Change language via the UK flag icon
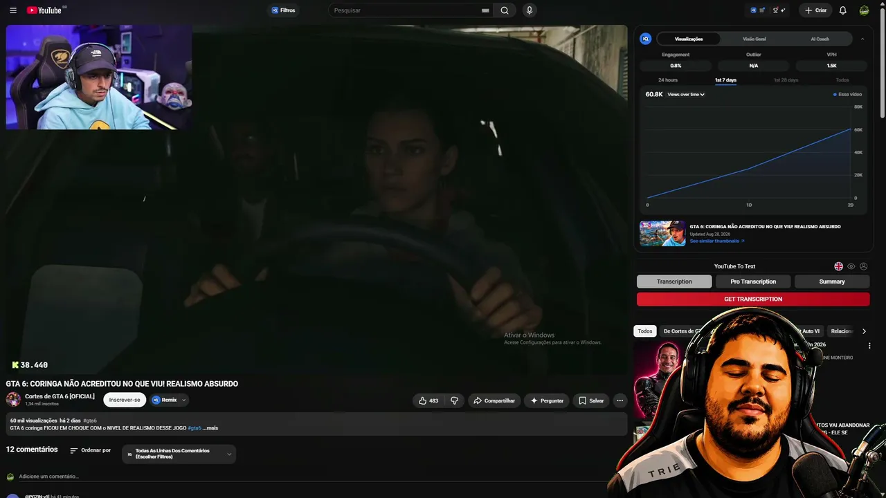The height and width of the screenshot is (498, 886). point(839,266)
